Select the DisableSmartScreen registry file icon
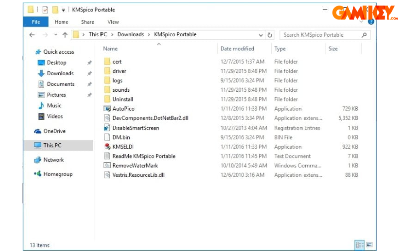This screenshot has height=251, width=402. click(107, 128)
